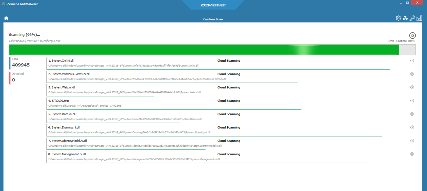The image size is (427, 191).
Task: Click the System.Xml.ni.dll full path
Action: click(x=123, y=66)
